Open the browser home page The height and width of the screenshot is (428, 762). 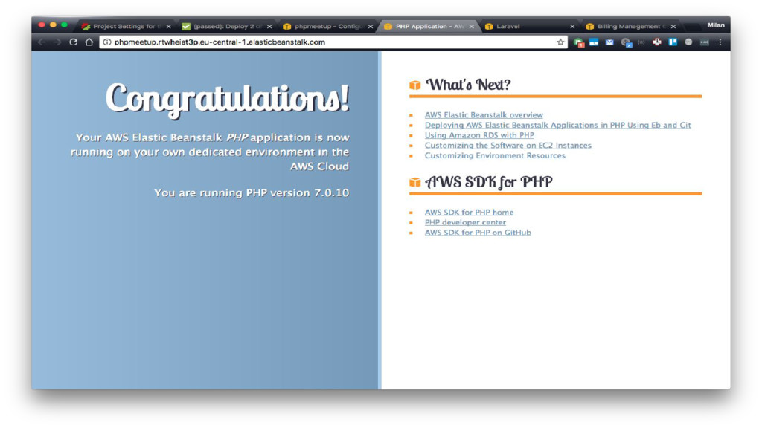tap(89, 42)
